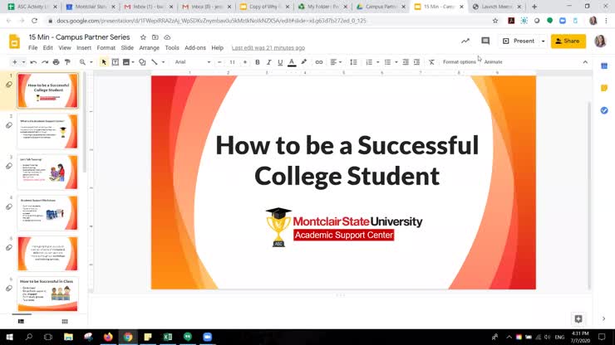Click the Redo icon in toolbar
This screenshot has height=345, width=615.
click(45, 62)
